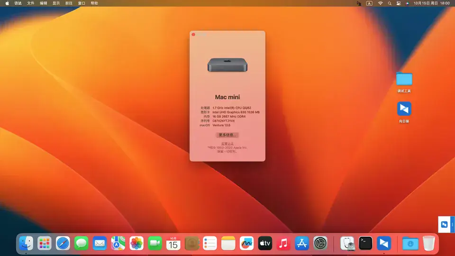This screenshot has width=455, height=256.
Task: Open Wi-Fi status menu
Action: coord(380,3)
